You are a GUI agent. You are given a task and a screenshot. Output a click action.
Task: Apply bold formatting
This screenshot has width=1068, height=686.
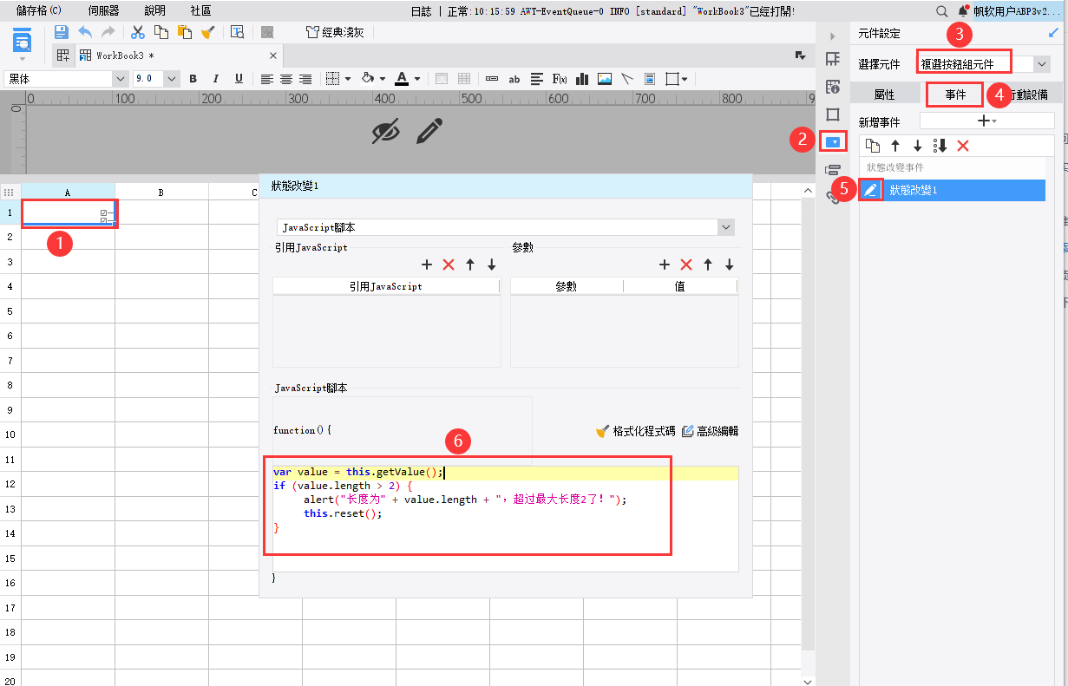pos(193,79)
